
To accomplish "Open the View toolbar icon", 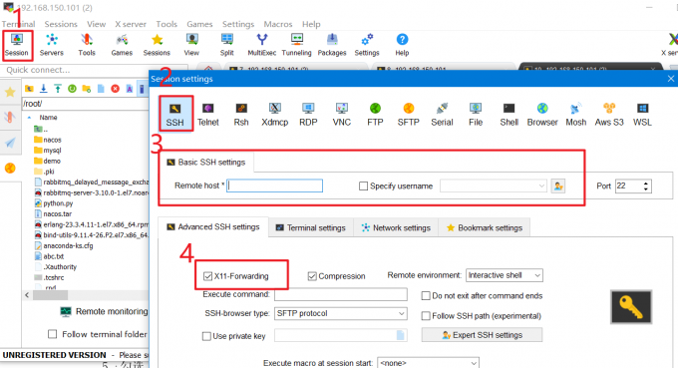I will tap(191, 45).
